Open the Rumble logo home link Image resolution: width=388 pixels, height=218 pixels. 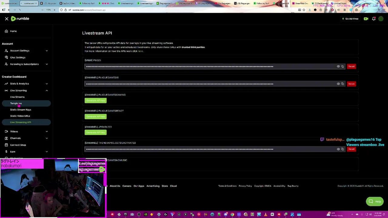point(20,19)
